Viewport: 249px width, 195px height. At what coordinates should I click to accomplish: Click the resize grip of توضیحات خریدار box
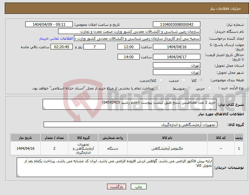click(18, 175)
